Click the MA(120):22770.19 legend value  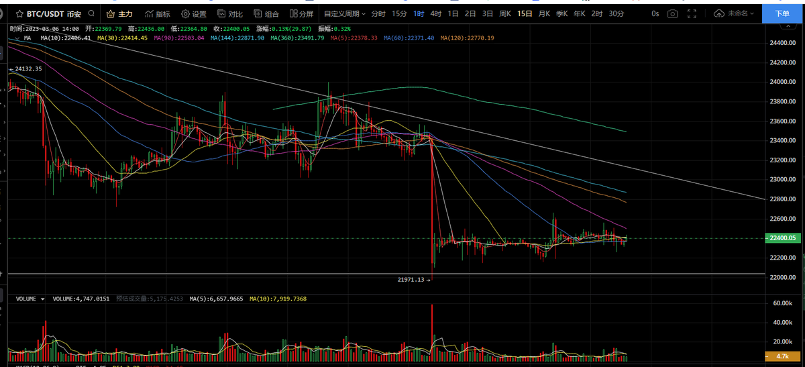click(x=467, y=38)
